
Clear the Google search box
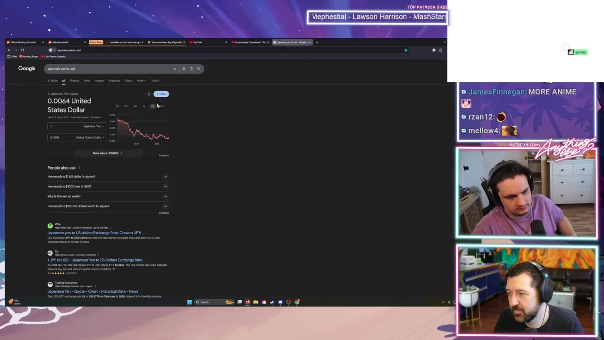175,69
